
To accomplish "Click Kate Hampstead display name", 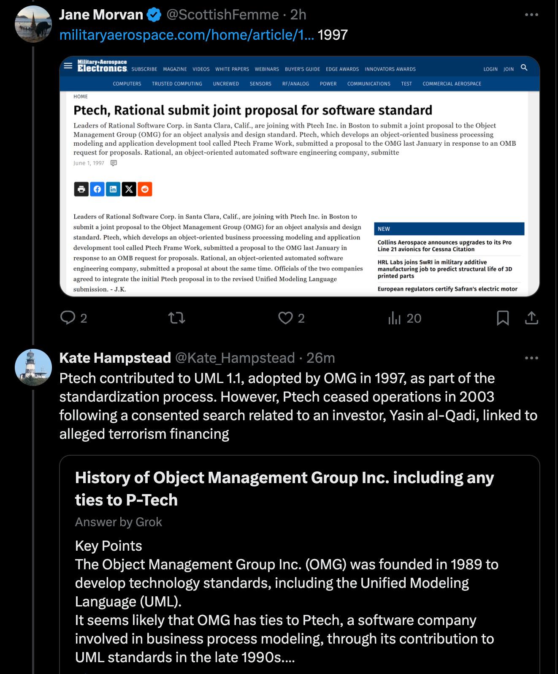I will coord(115,358).
